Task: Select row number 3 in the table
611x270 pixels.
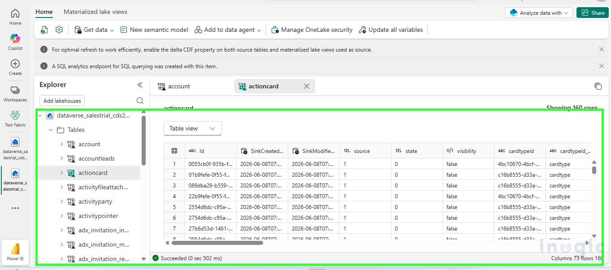Action: pos(174,185)
